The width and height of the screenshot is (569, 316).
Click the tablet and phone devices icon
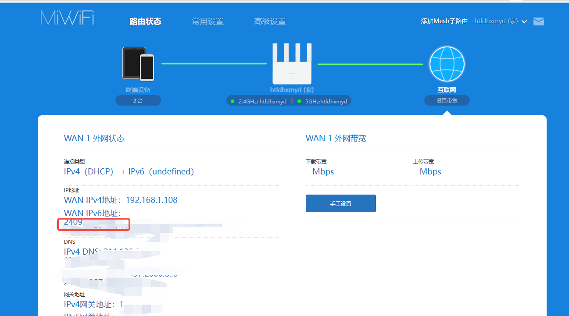click(x=138, y=64)
